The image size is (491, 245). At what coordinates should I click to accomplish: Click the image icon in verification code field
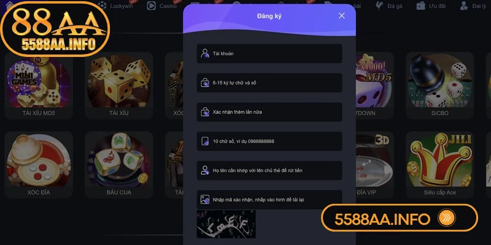[x=205, y=200]
